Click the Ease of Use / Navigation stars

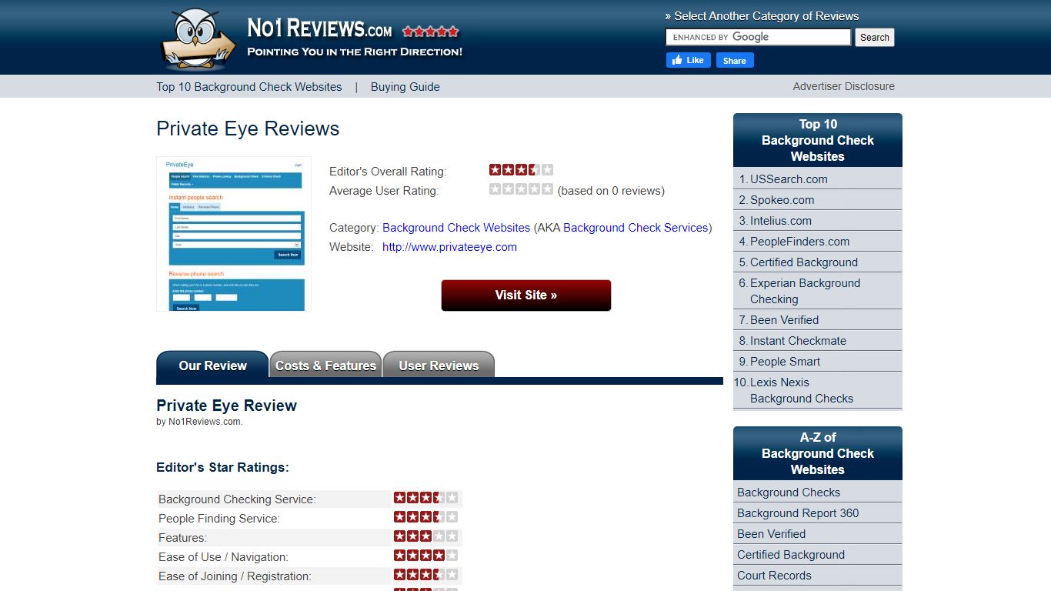click(x=426, y=556)
